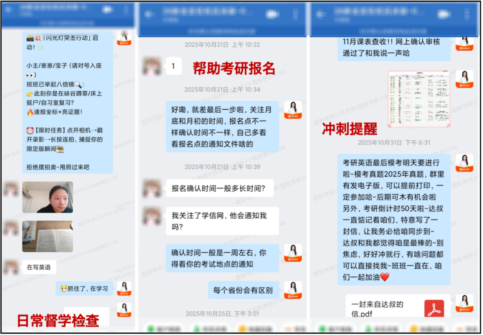Screen dimensions: 483x335
Task: Select the message 报名确认时间一般多长时间？
Action: point(219,188)
